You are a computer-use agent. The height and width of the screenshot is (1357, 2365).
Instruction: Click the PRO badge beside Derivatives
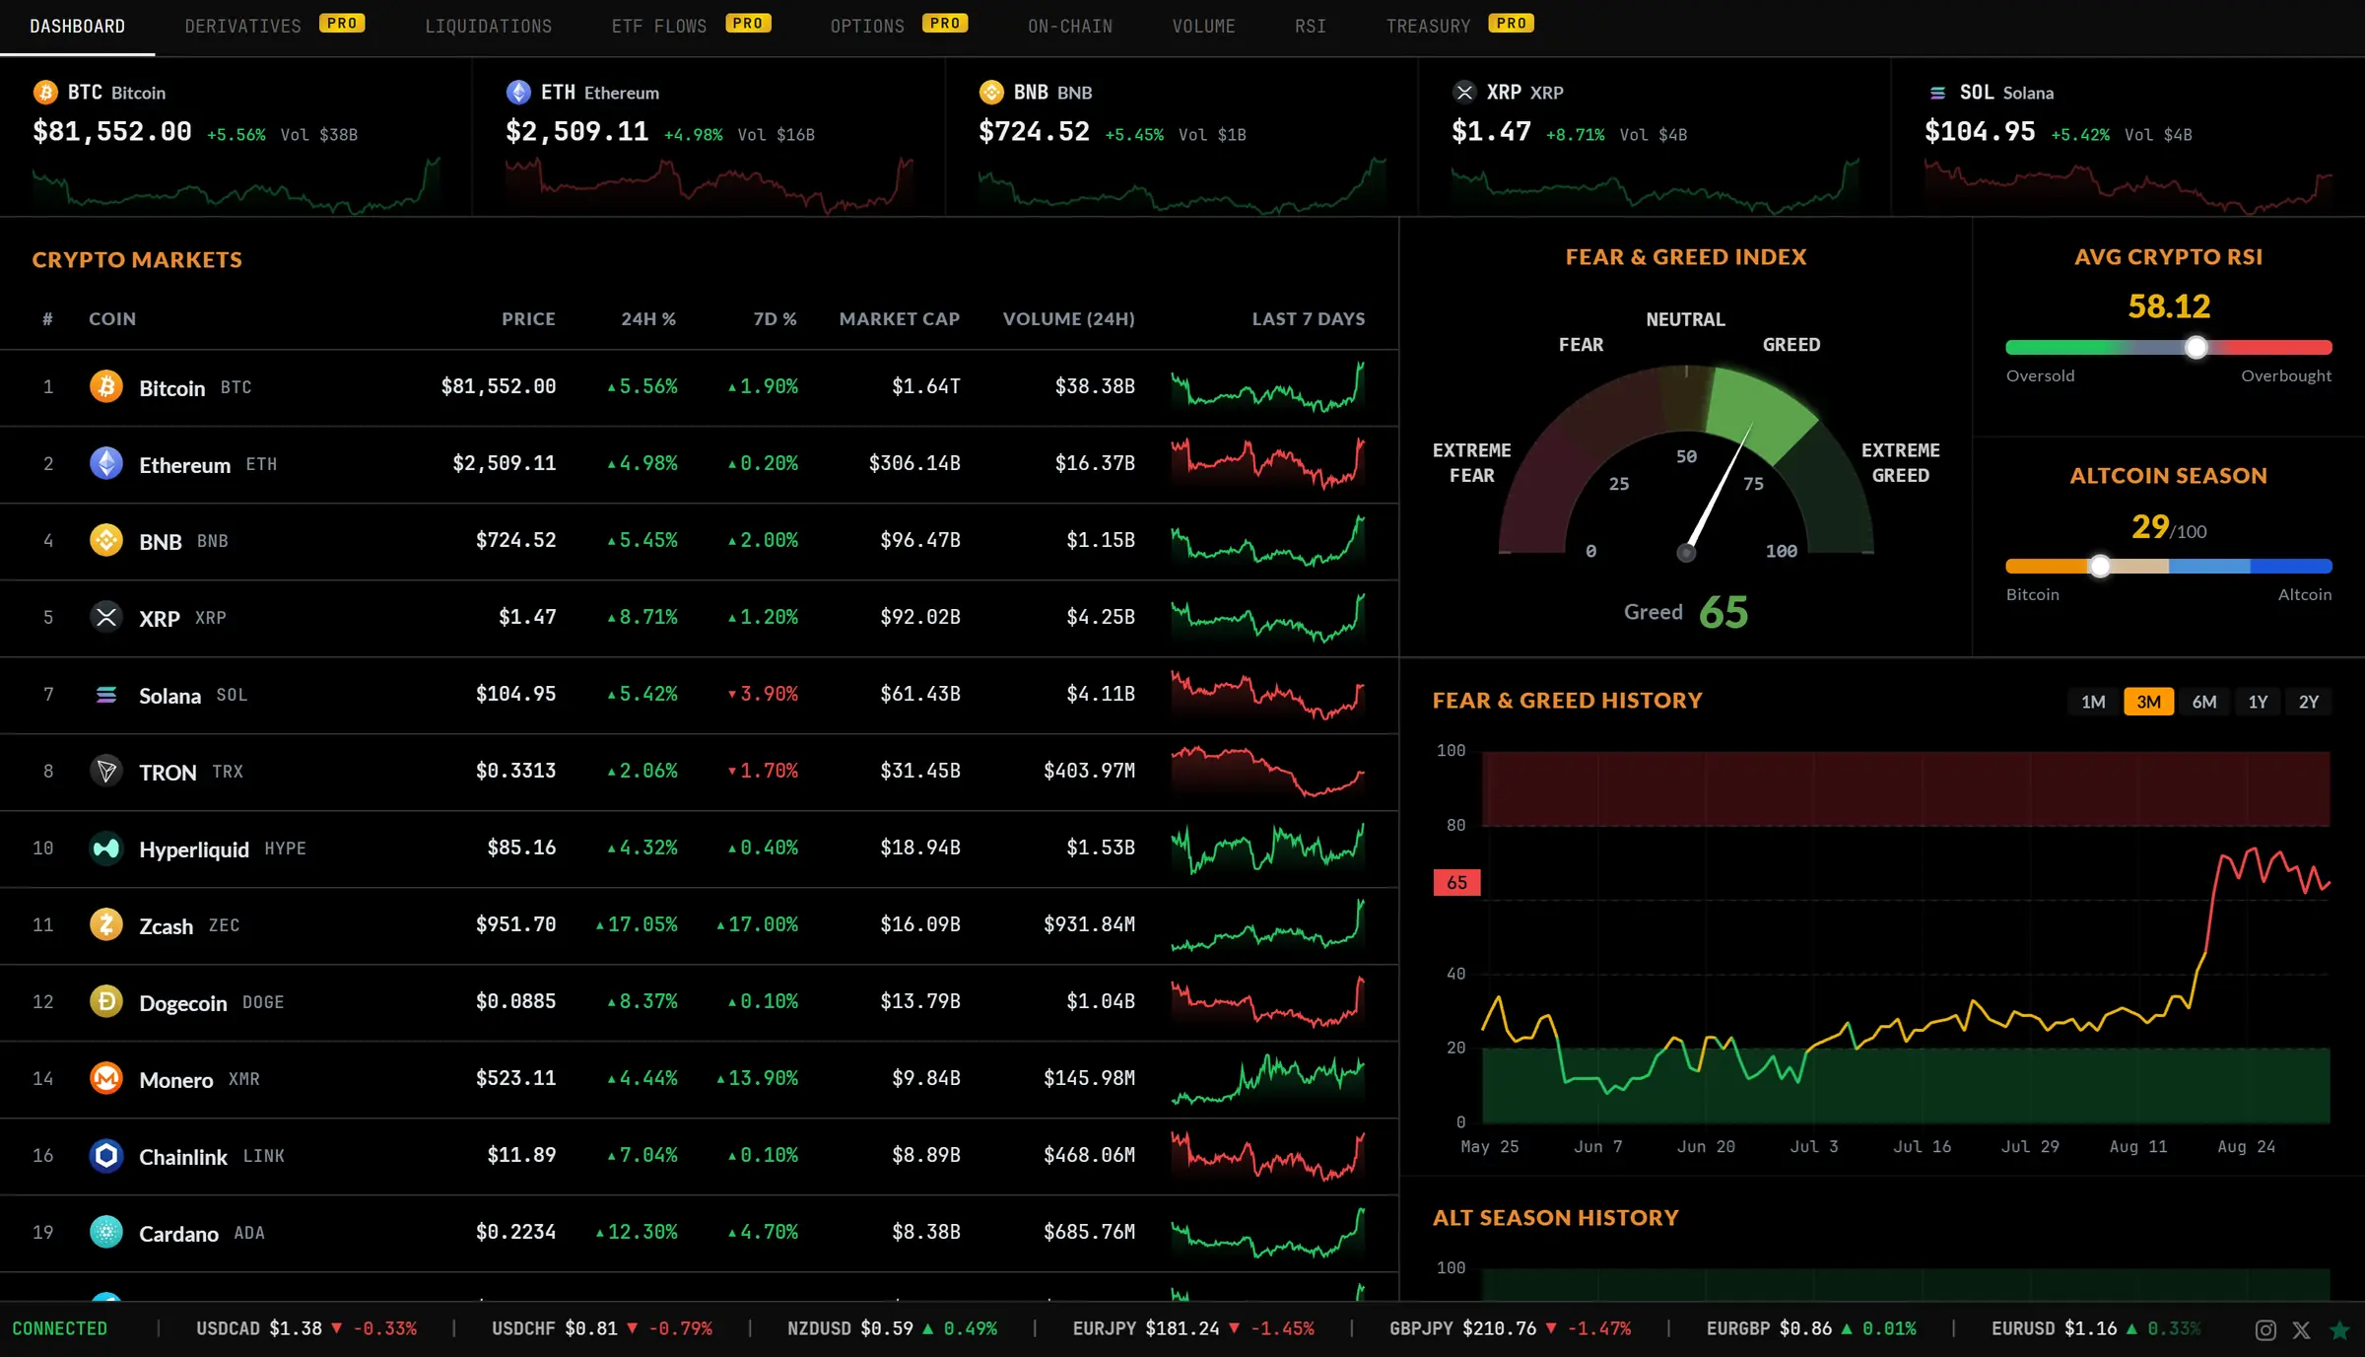pos(342,23)
